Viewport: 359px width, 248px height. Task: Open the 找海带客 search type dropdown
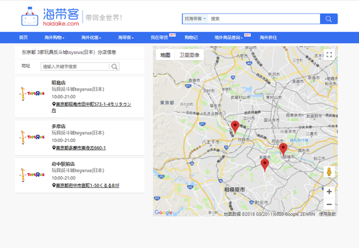195,19
